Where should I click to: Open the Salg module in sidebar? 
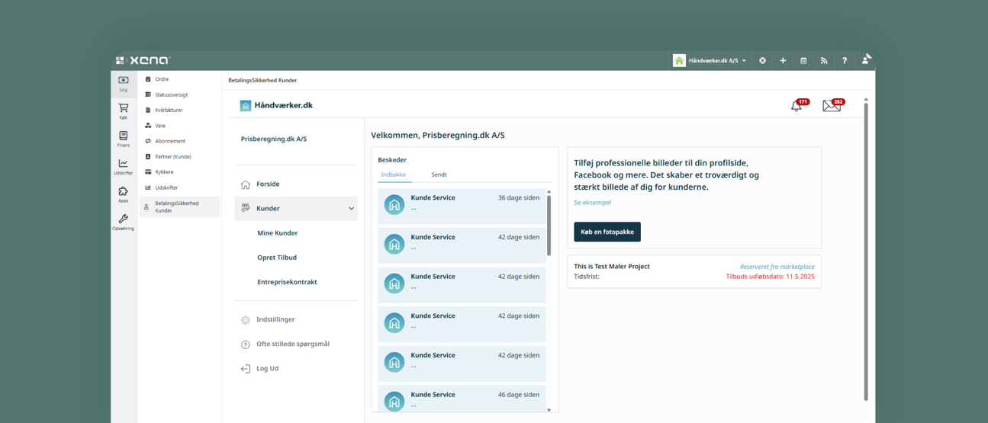point(123,83)
